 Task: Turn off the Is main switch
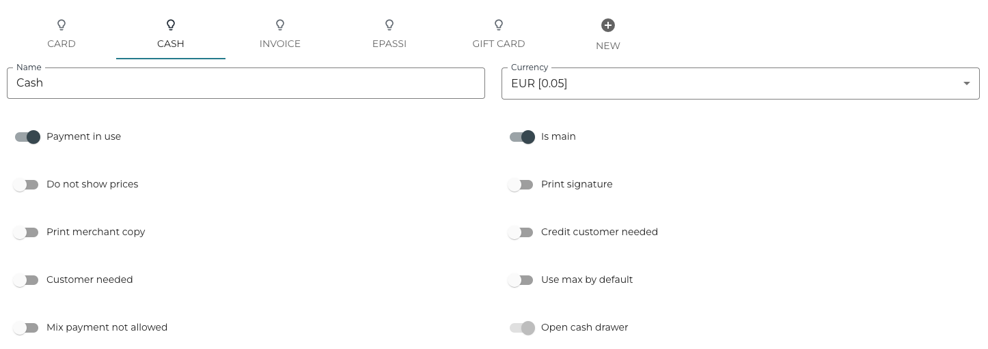522,137
